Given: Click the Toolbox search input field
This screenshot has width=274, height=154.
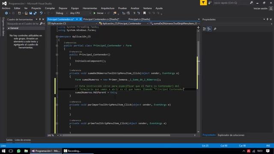Looking at the screenshot, I should [23, 24].
